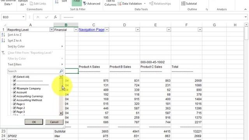Uncheck the Page 3 checkbox
The height and width of the screenshot is (140, 249).
[x=14, y=112]
